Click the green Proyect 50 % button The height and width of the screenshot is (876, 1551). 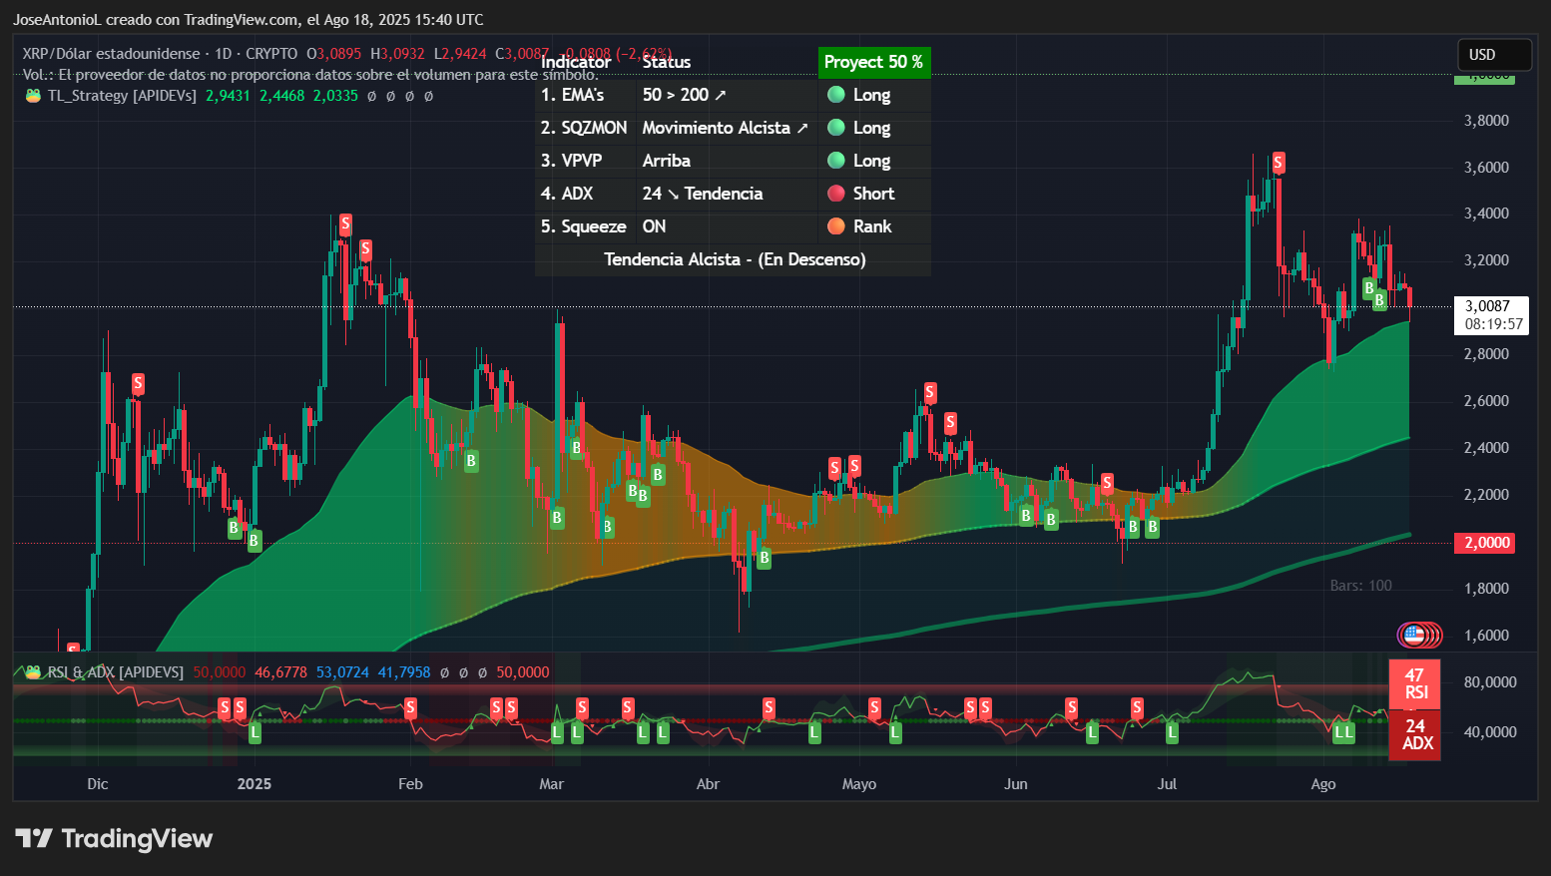873,62
